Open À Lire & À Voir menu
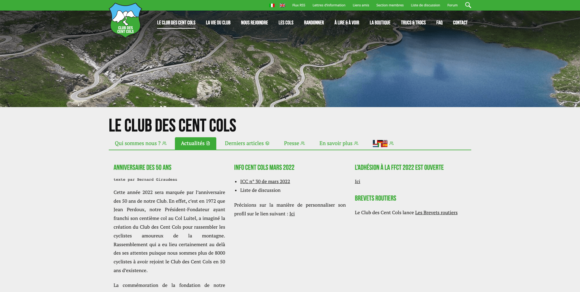This screenshot has width=580, height=292. (x=347, y=23)
